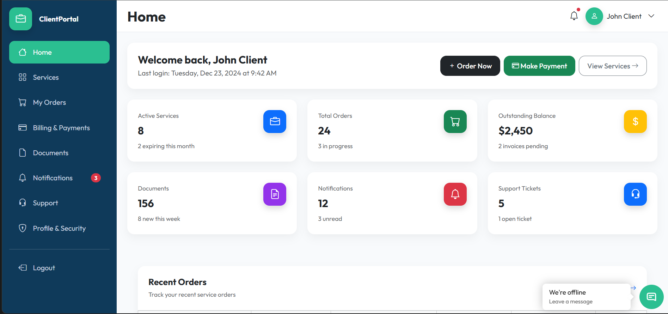The height and width of the screenshot is (314, 668).
Task: Click Logout in the sidebar
Action: coord(59,268)
